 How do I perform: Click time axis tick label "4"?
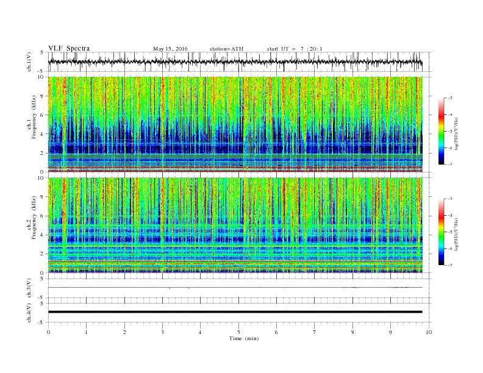tap(200, 332)
